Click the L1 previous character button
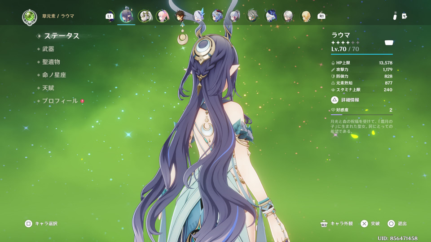The image size is (431, 242). point(110,16)
